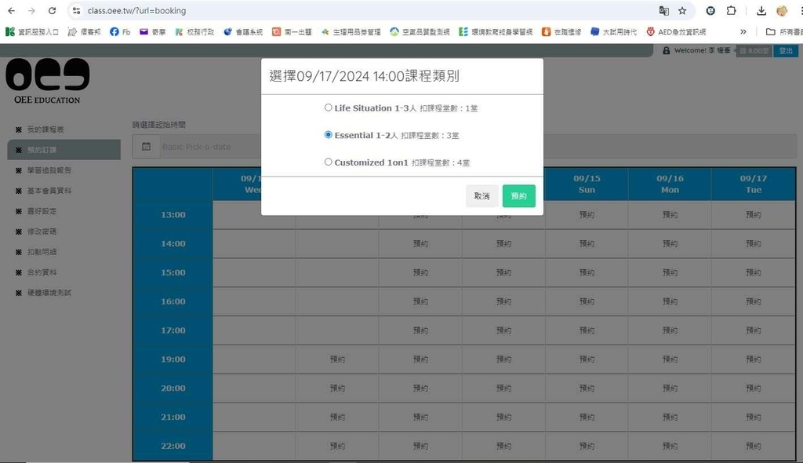Open the 生理用品券管理 bookmark

351,32
